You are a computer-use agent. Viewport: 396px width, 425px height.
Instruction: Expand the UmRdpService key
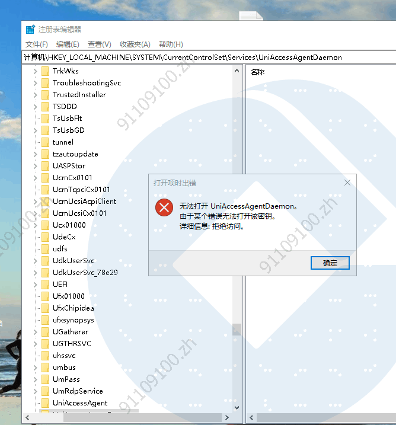pos(35,391)
